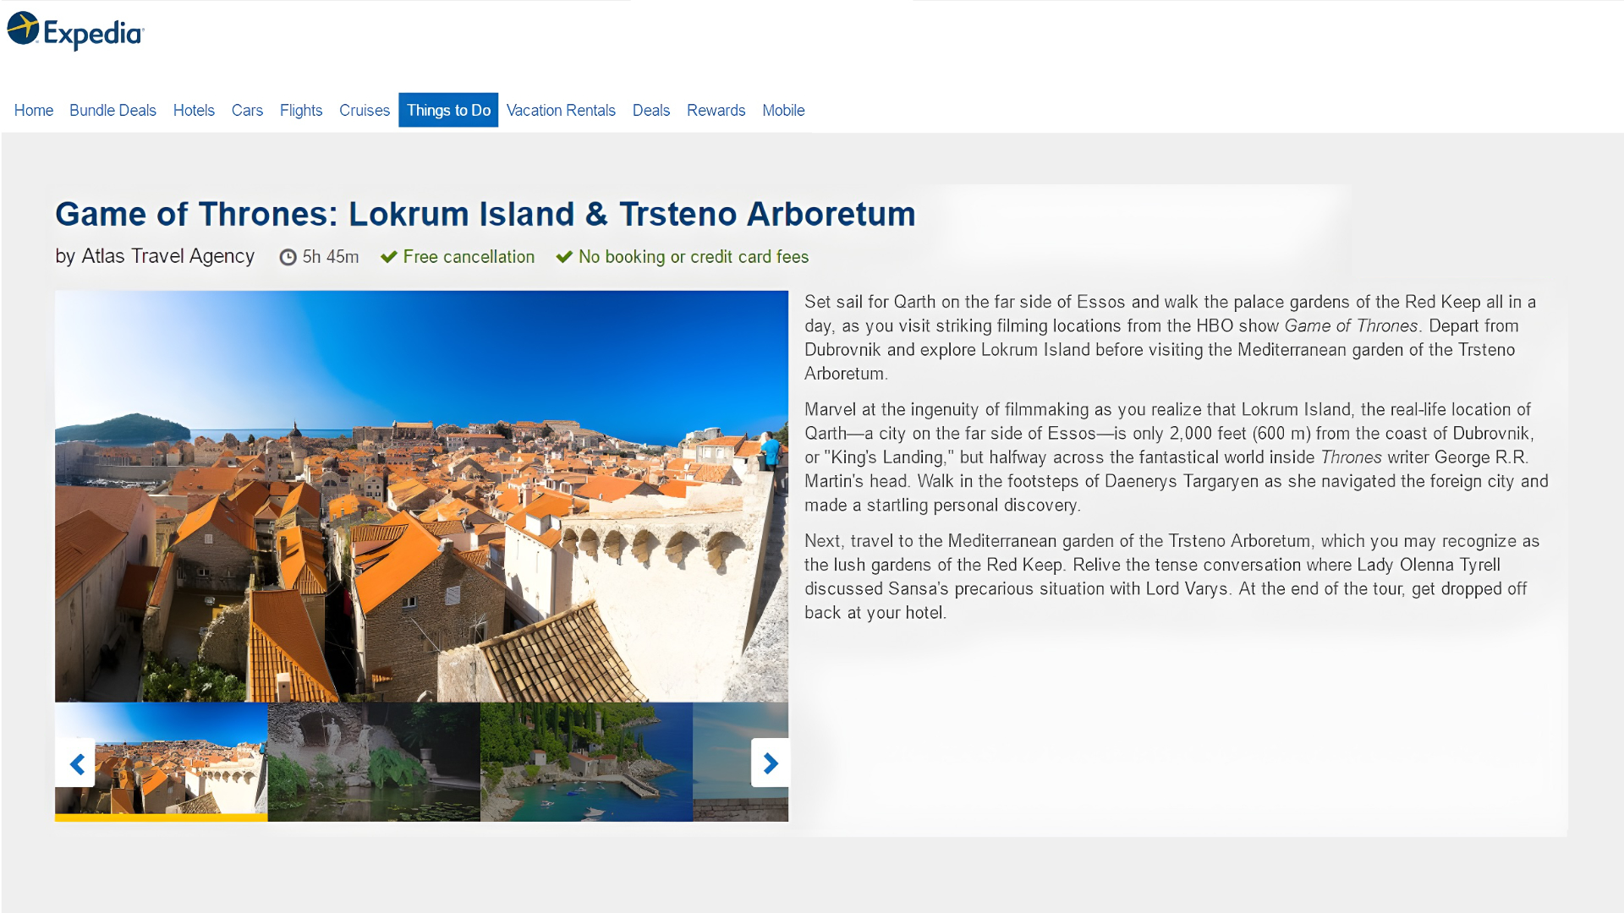Open the Hotels tab
Screen dimensions: 1624x913
194,111
